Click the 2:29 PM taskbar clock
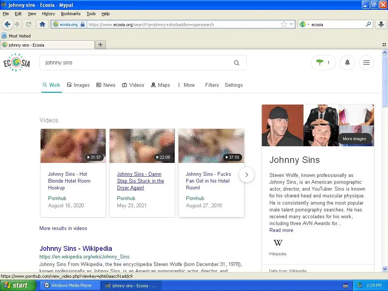Image resolution: width=388 pixels, height=291 pixels. (374, 286)
